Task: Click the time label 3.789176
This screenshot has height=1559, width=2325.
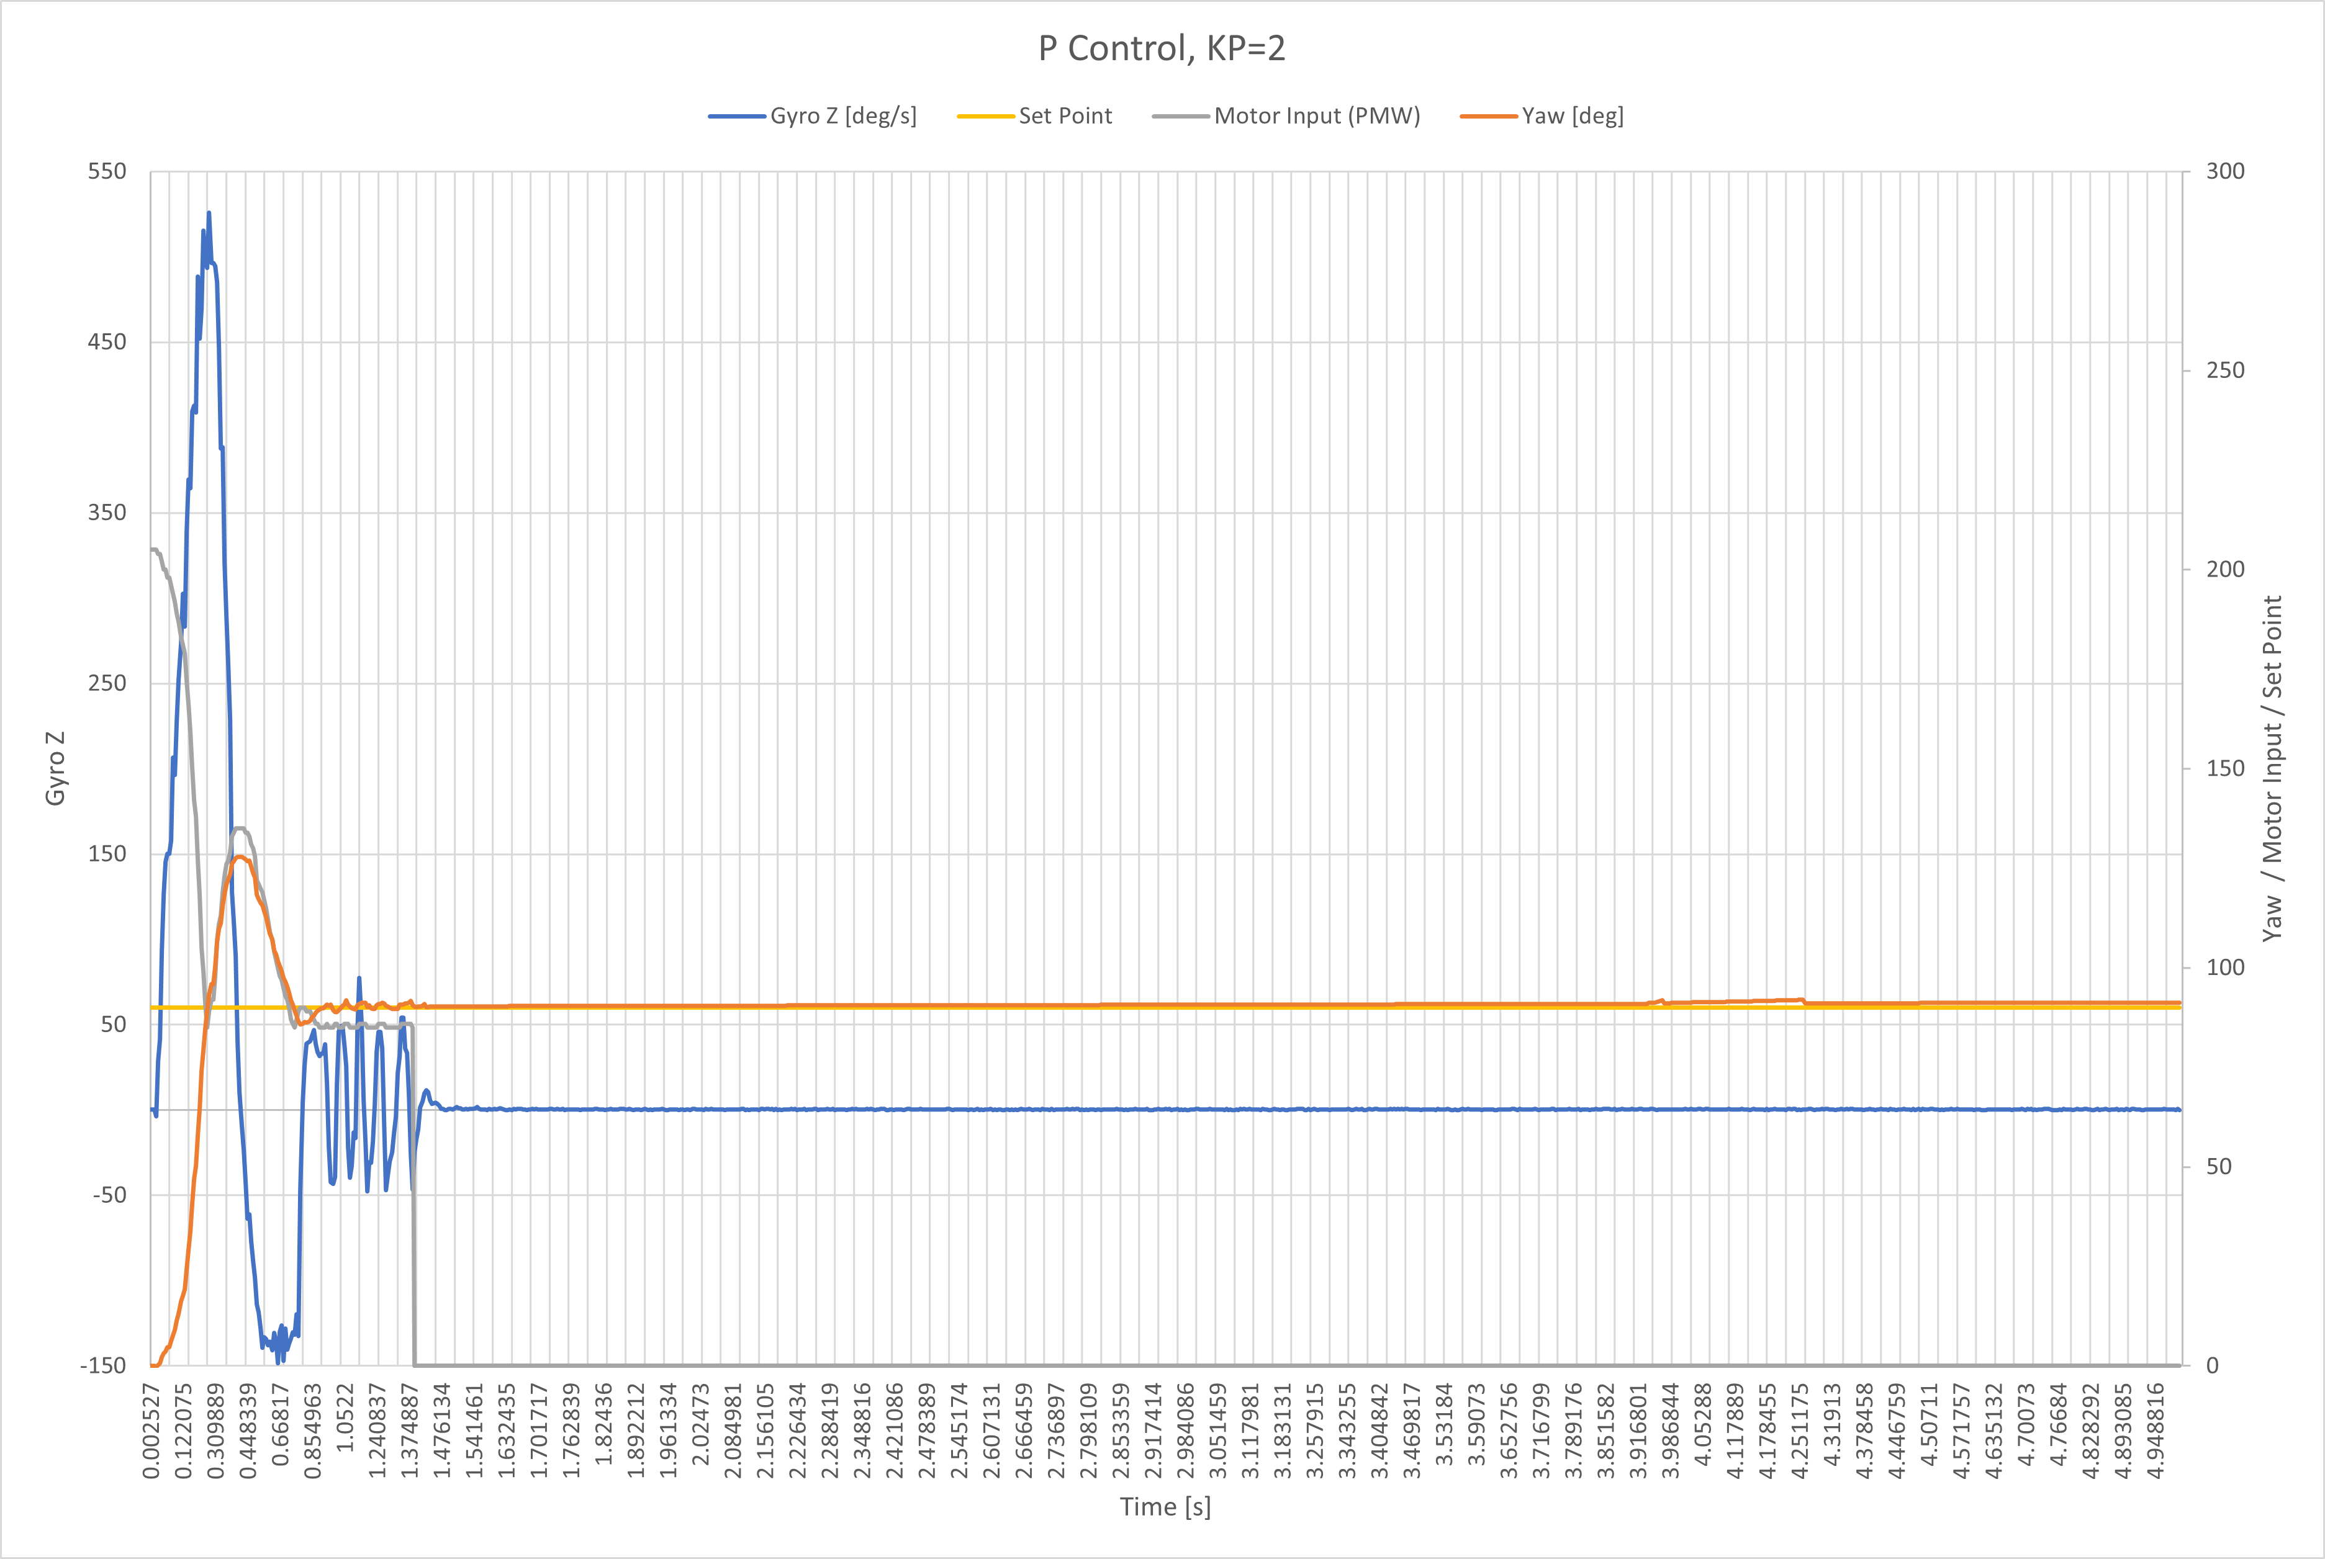Action: pyautogui.click(x=1573, y=1430)
